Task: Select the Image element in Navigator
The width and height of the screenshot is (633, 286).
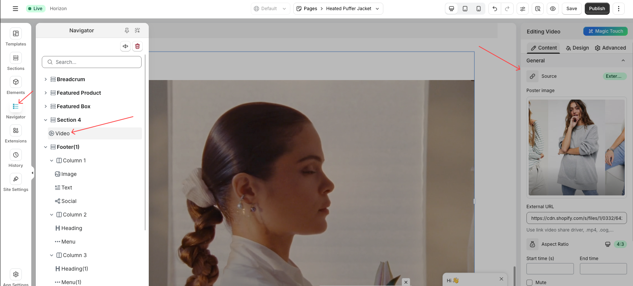Action: tap(66, 174)
